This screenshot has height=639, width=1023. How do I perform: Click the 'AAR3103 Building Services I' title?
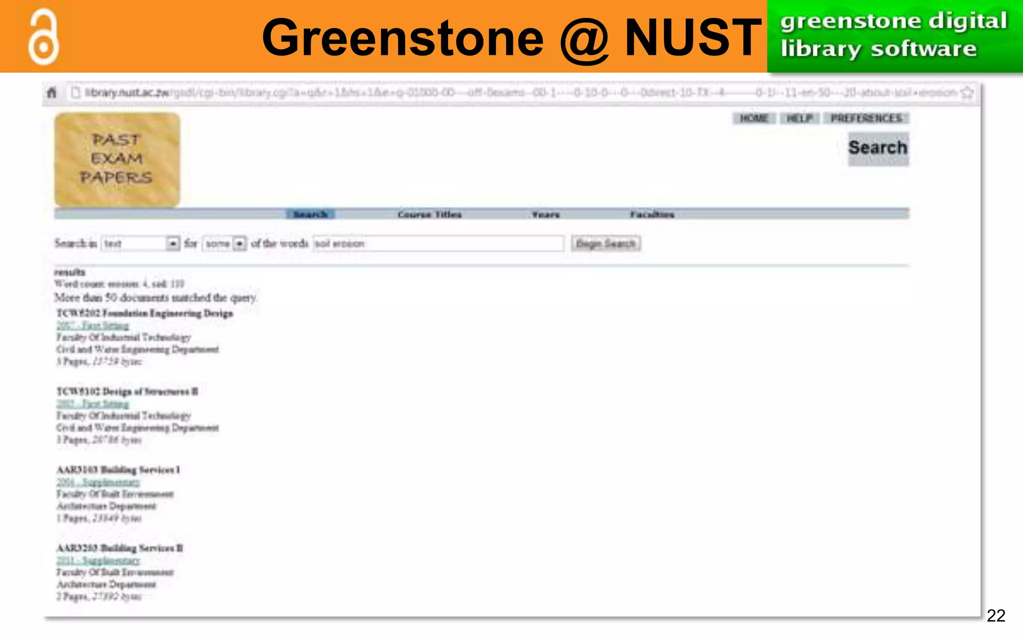118,470
